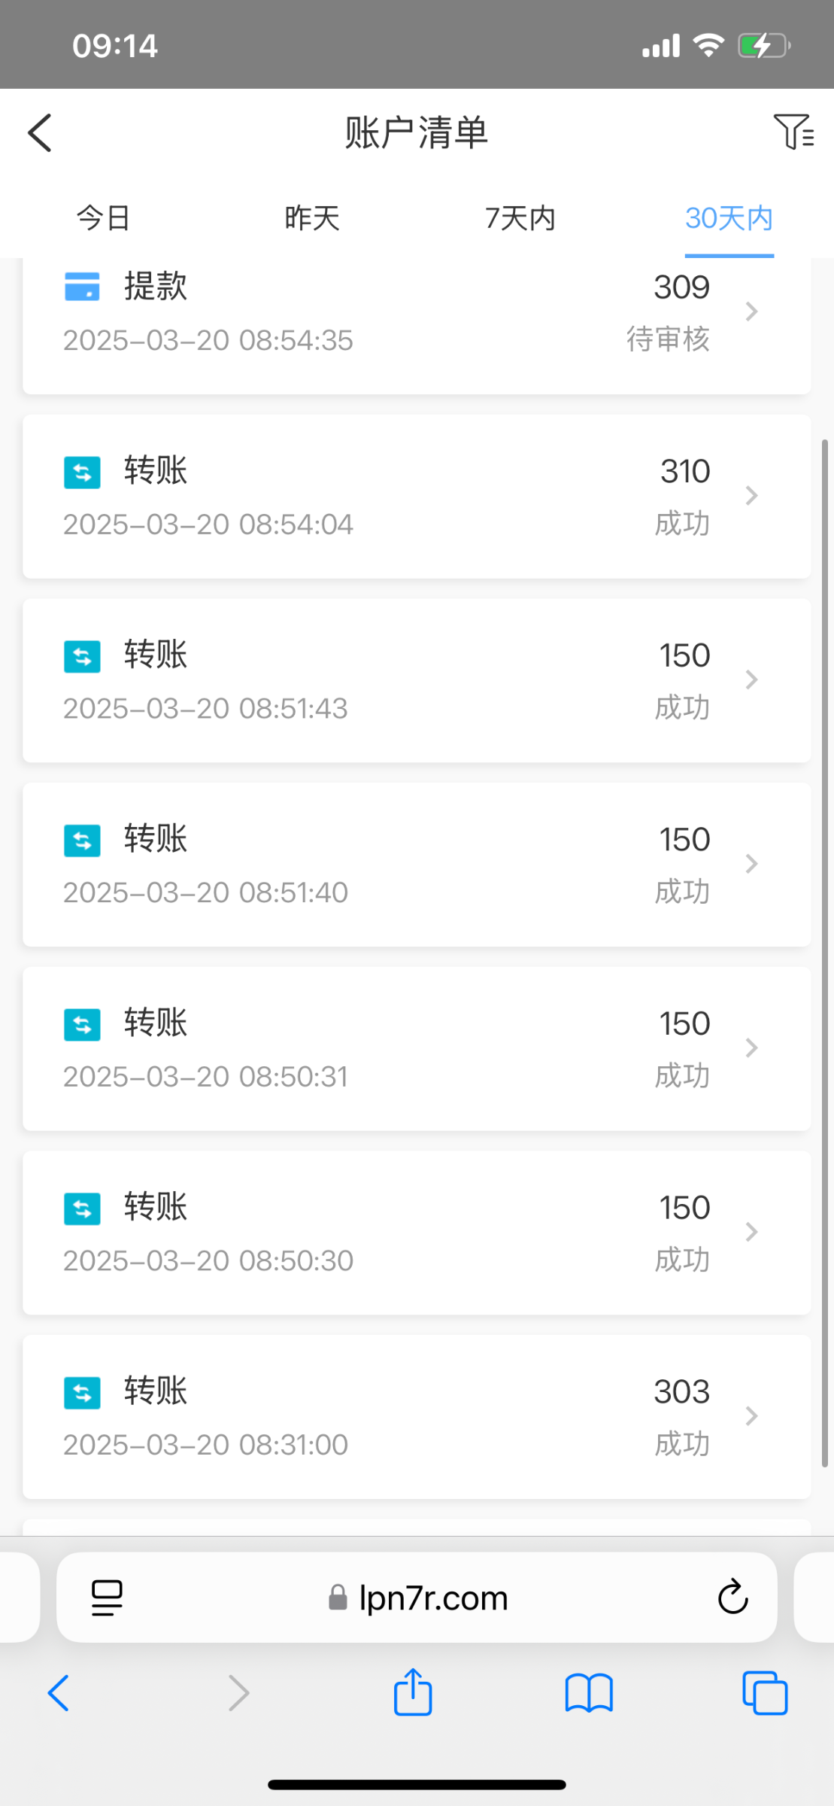834x1806 pixels.
Task: Go back with Safari's back arrow
Action: (59, 1693)
